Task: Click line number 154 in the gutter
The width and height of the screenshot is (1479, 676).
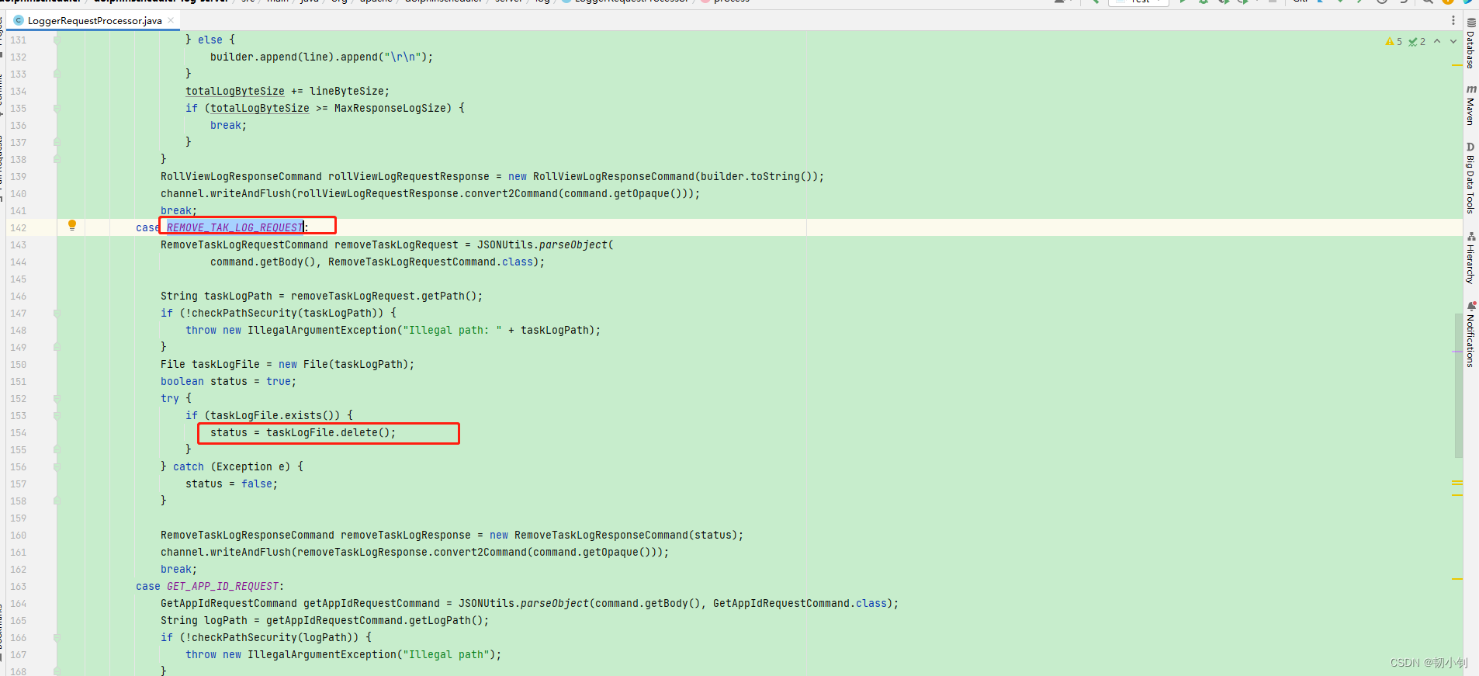Action: tap(18, 432)
